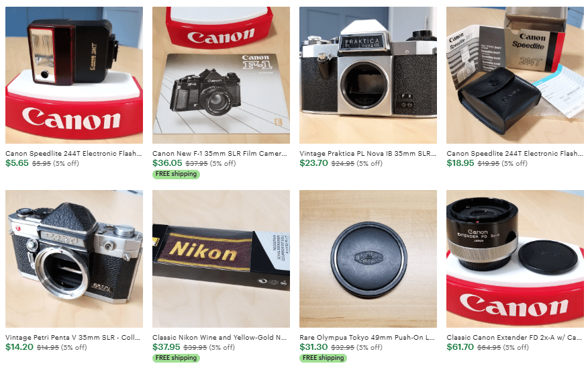
Task: Open the Canon New F-1 manual image
Action: [221, 75]
